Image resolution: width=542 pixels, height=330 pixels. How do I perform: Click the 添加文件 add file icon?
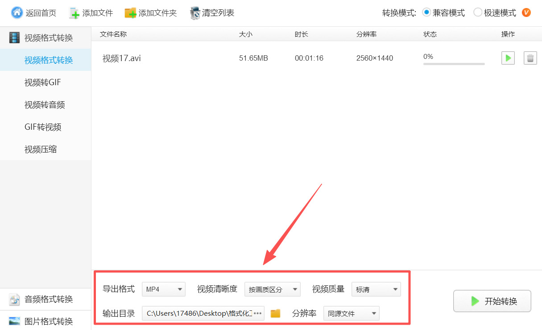tap(74, 13)
